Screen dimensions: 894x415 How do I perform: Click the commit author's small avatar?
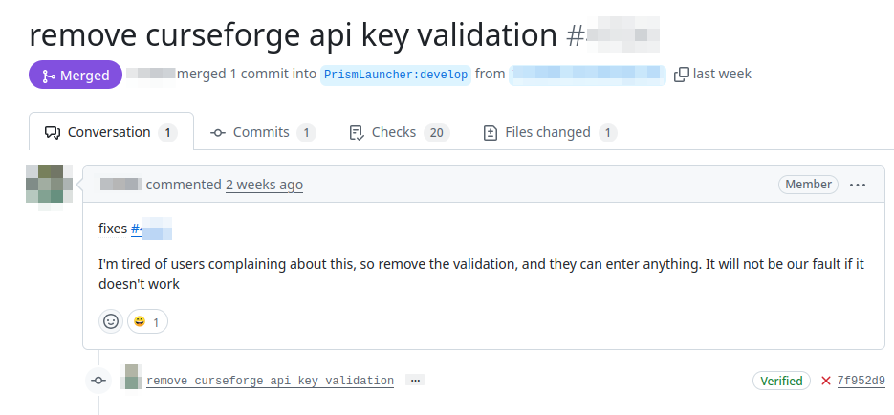click(x=132, y=378)
